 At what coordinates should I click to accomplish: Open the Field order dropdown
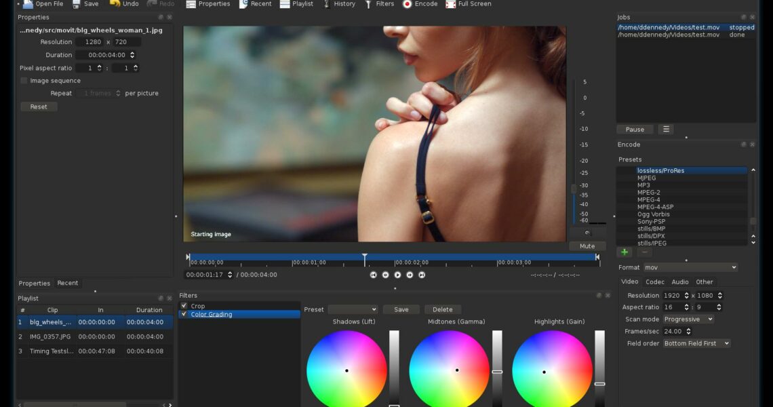point(696,343)
